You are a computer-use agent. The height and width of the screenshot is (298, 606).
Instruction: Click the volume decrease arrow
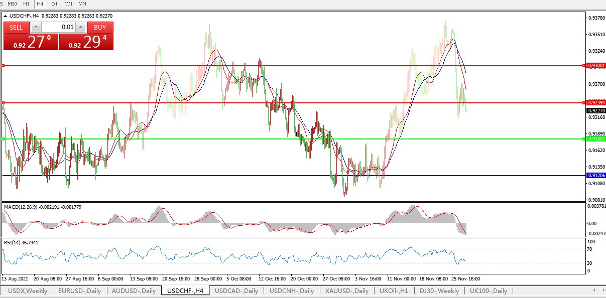(x=36, y=27)
